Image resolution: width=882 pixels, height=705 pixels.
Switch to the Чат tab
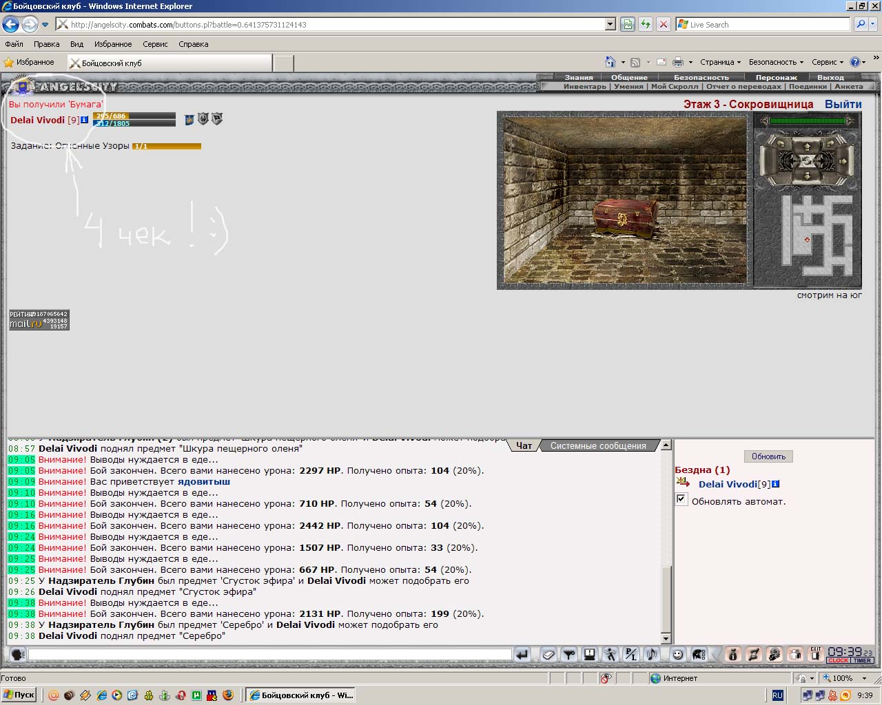click(x=524, y=445)
